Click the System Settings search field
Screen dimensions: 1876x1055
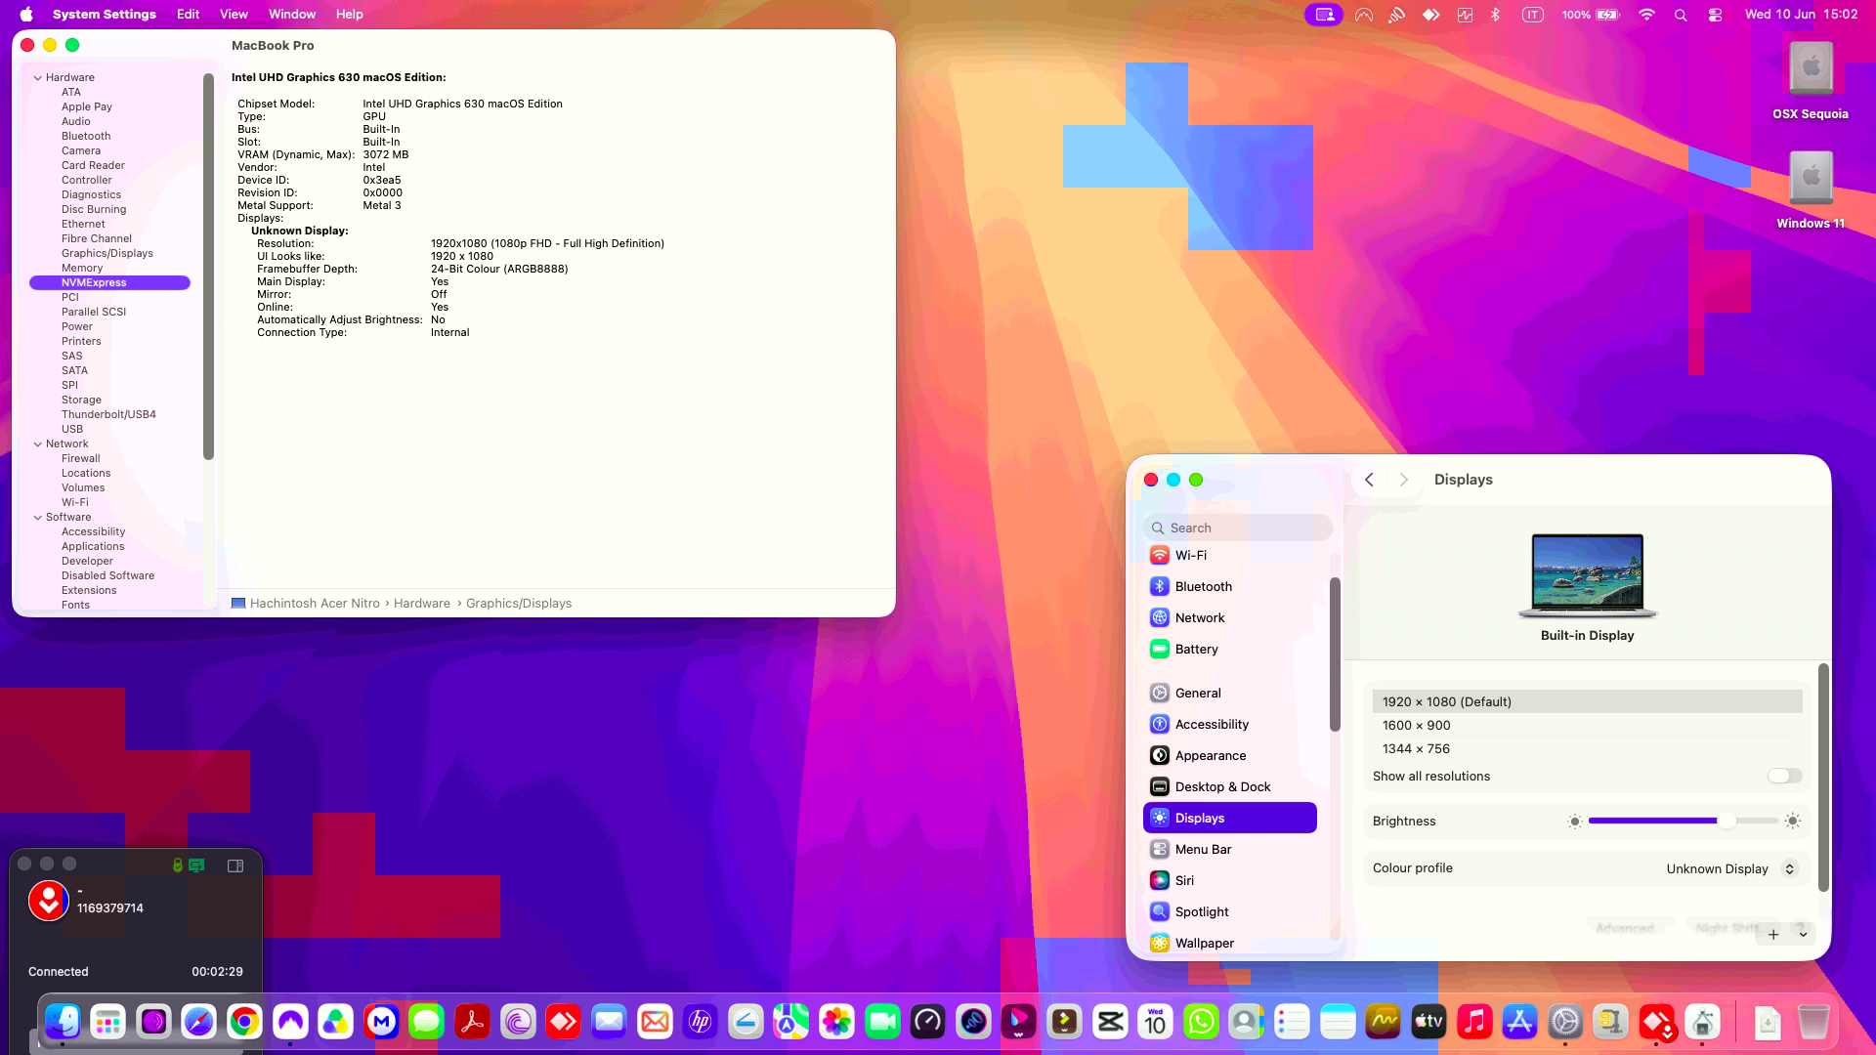point(1238,527)
